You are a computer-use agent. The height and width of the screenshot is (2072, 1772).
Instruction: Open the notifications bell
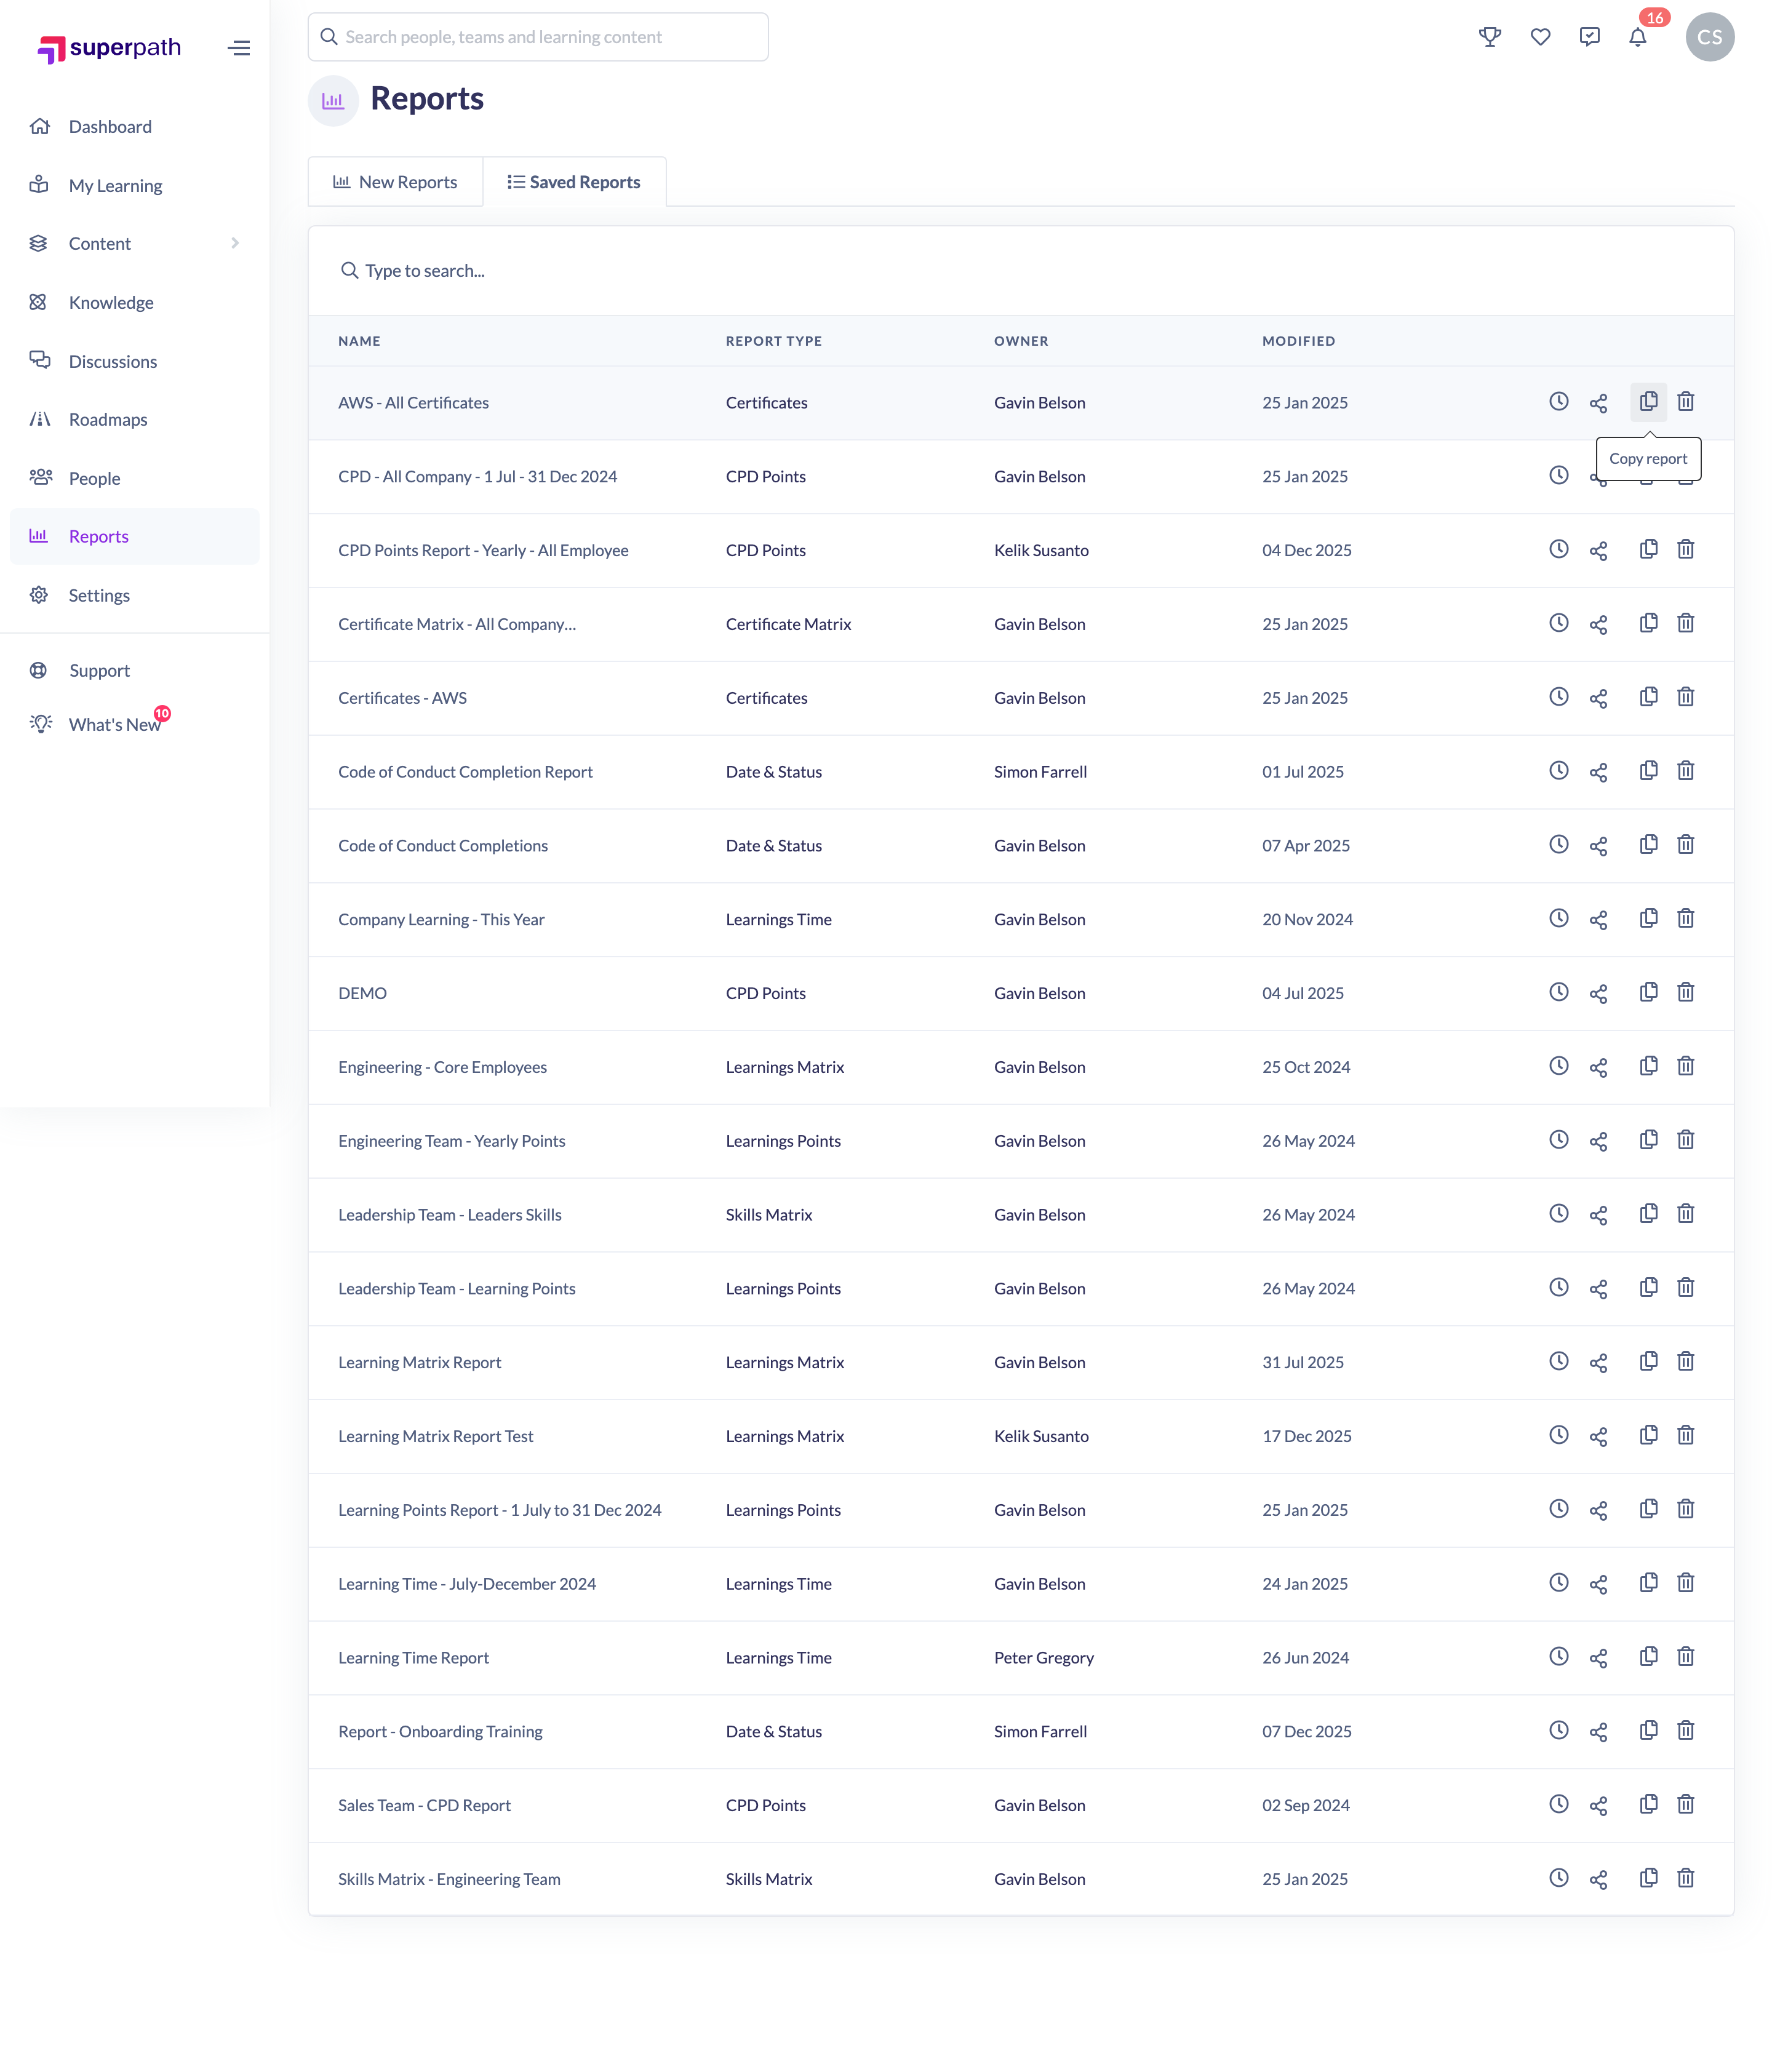[x=1638, y=37]
